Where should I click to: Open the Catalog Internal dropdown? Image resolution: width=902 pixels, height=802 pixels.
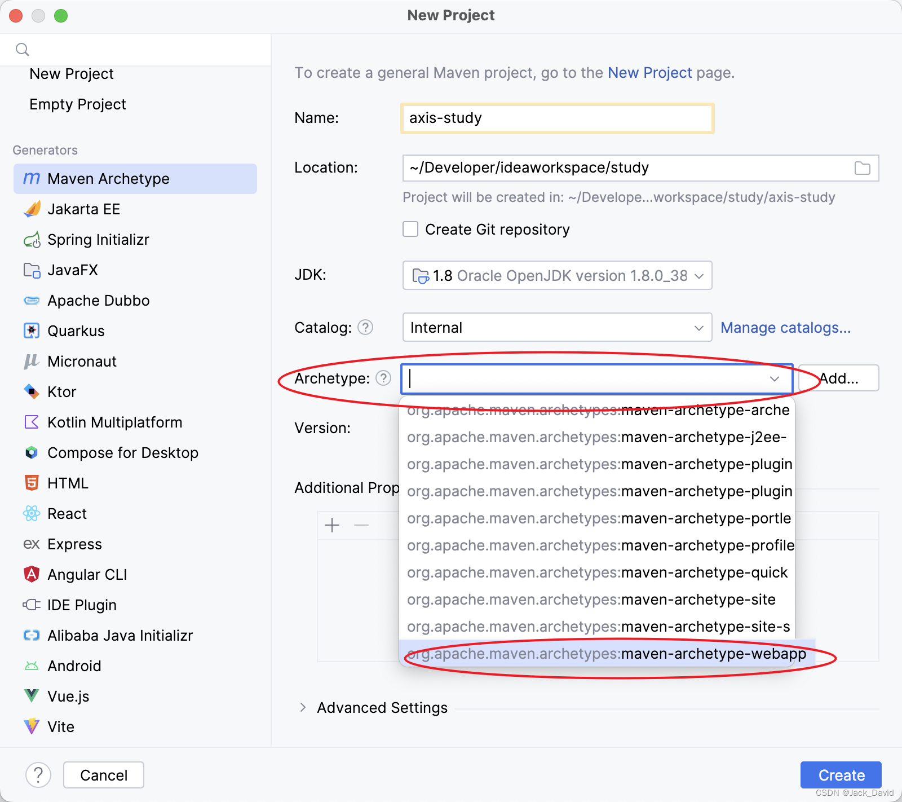point(557,327)
